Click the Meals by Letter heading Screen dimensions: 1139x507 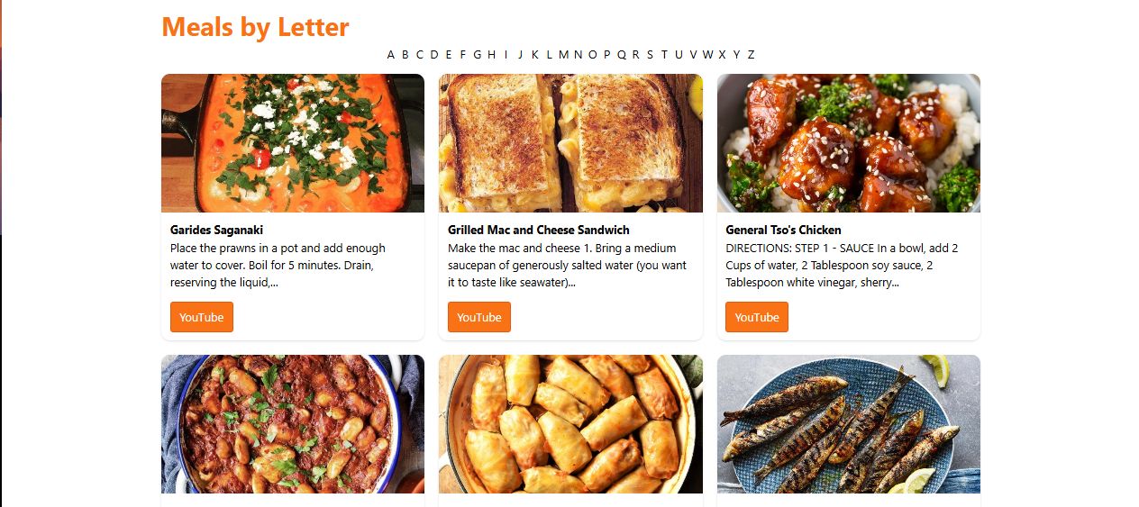click(255, 27)
